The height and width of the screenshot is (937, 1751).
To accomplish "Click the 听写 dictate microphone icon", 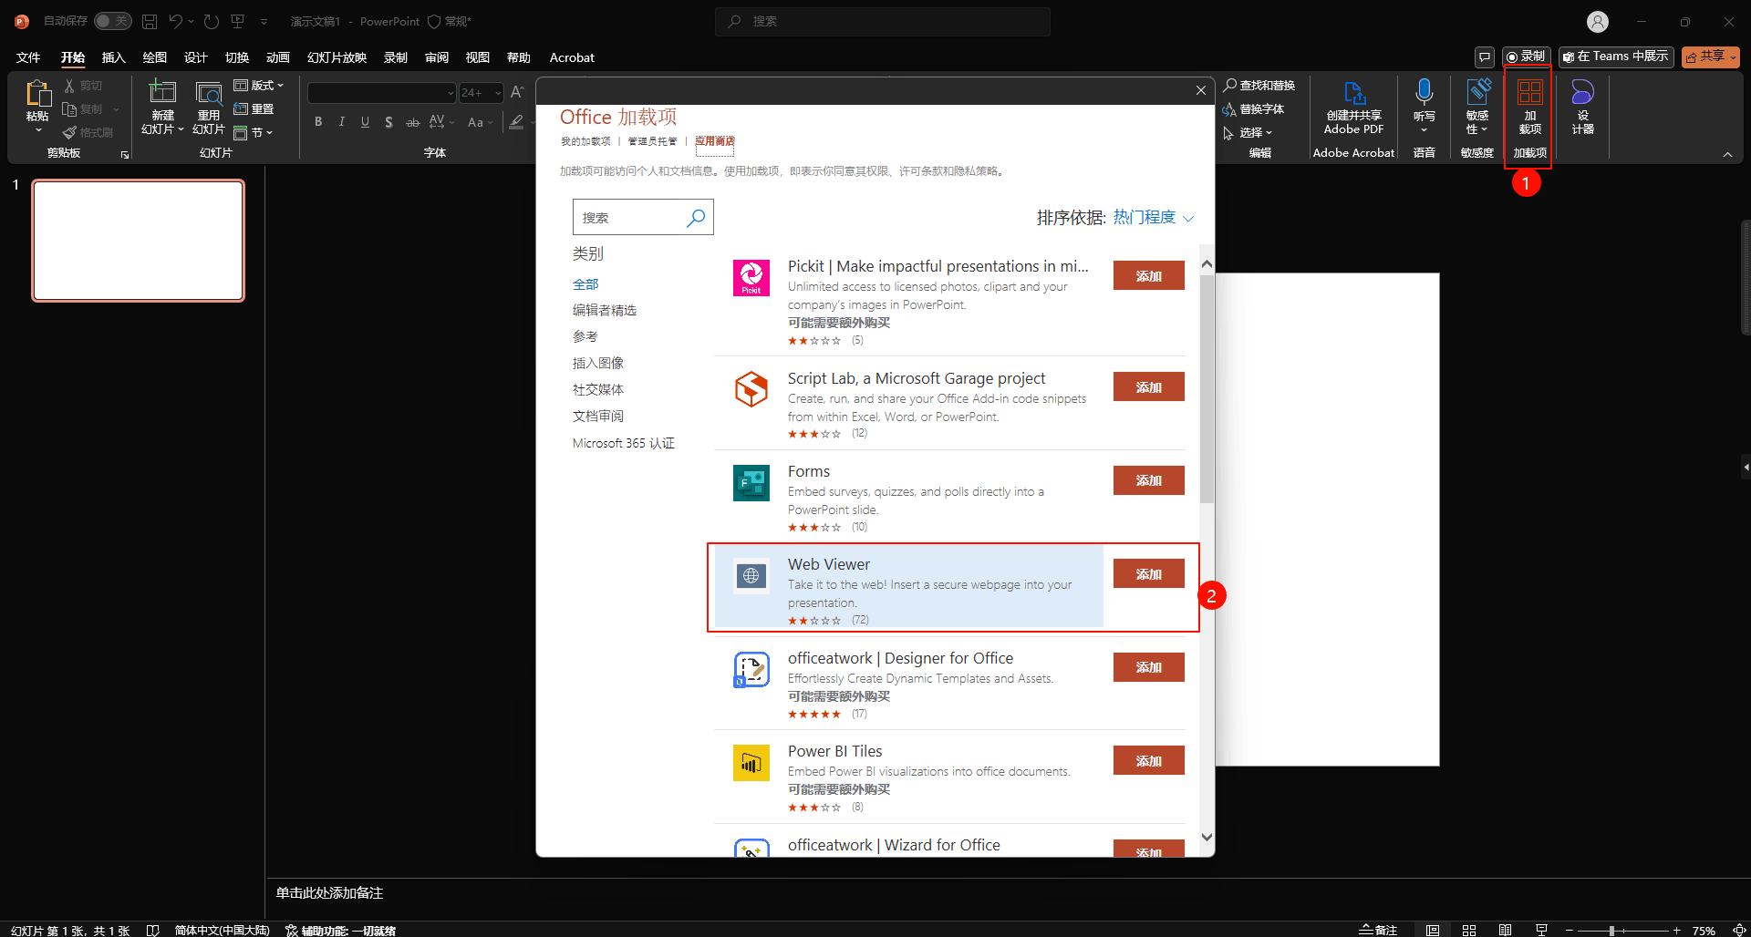I will click(x=1425, y=92).
